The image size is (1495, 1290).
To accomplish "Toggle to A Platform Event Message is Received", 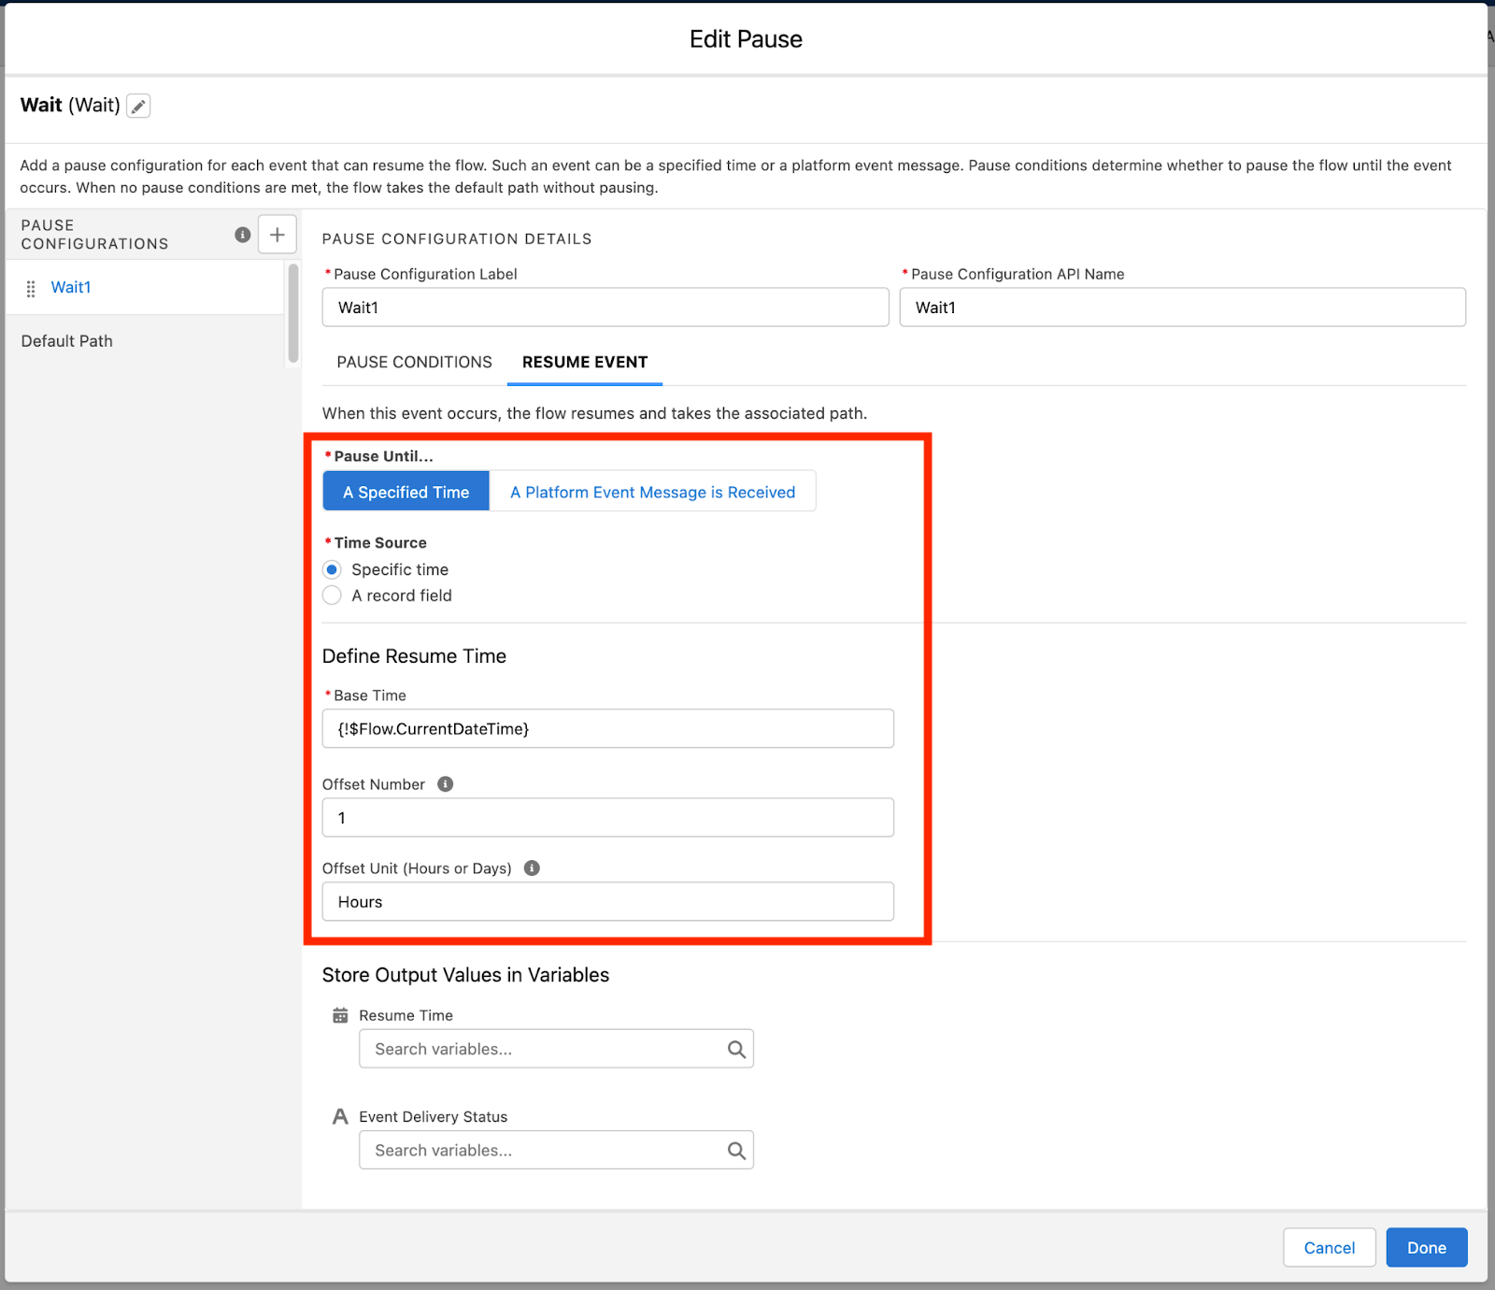I will (x=652, y=491).
